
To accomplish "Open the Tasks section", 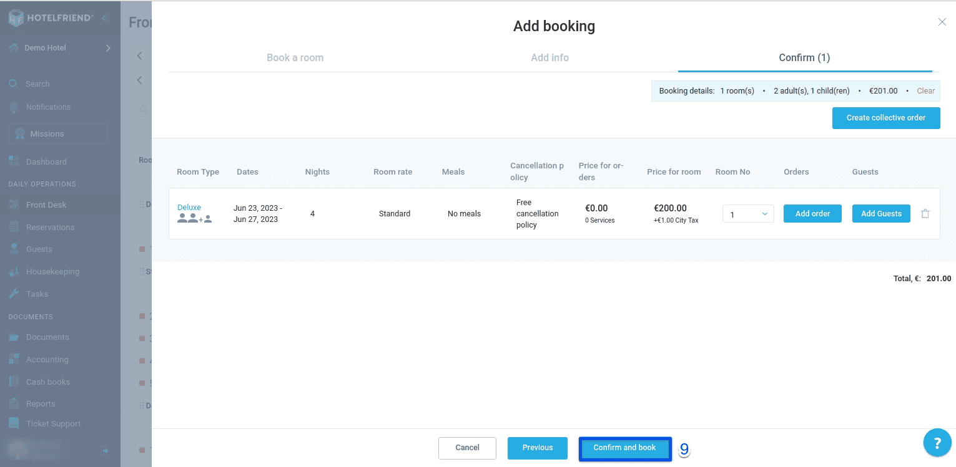I will 36,294.
